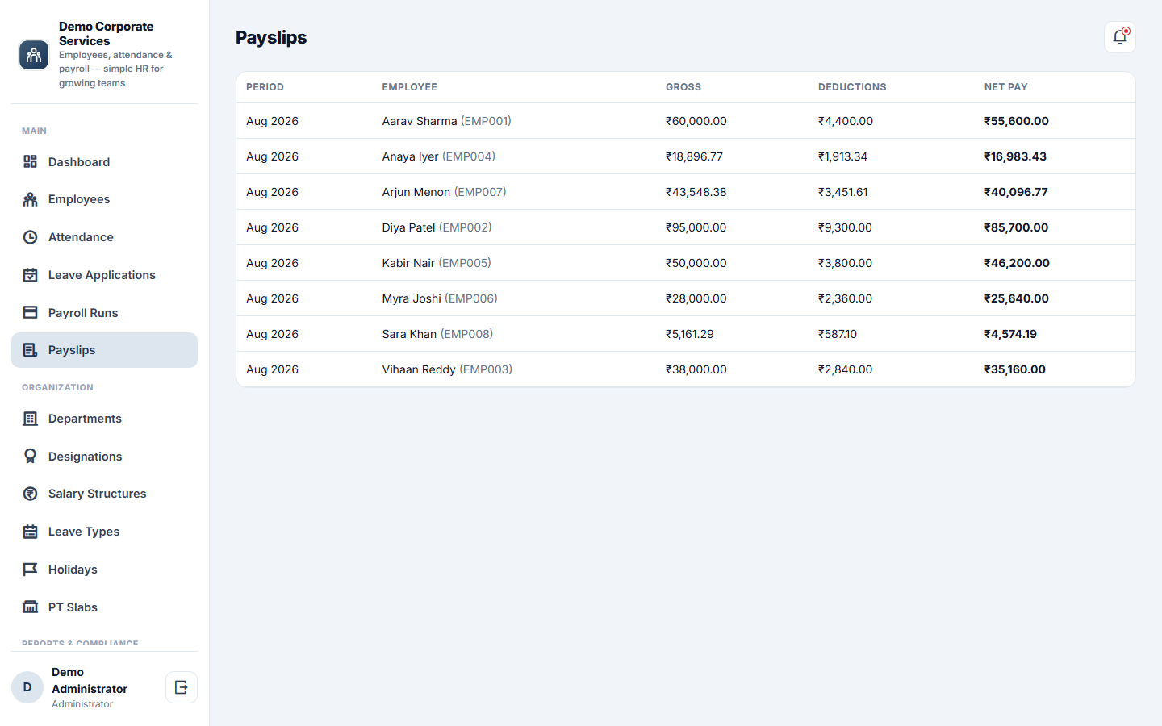Select employee Aarav Sharma (EMP001)
The image size is (1162, 726).
point(446,121)
